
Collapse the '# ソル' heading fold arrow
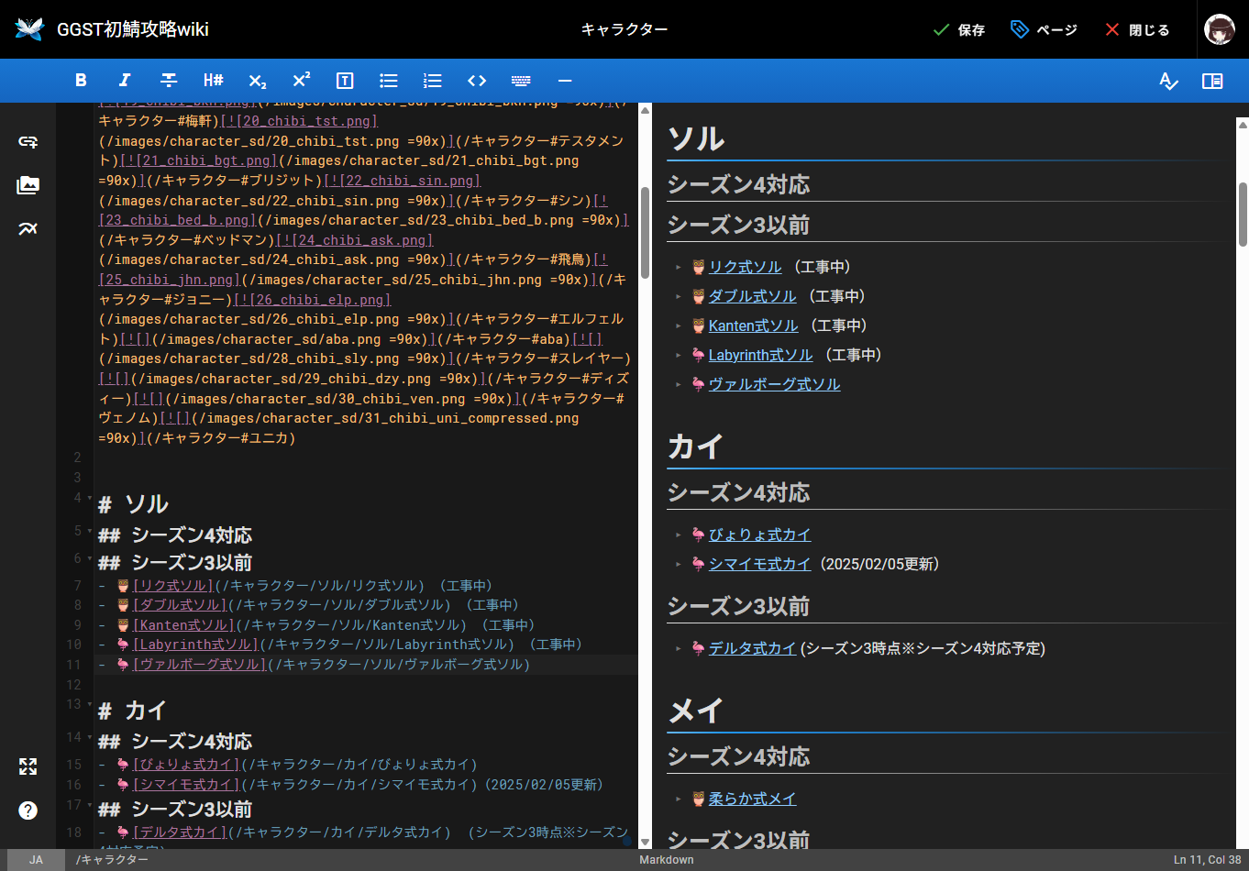89,498
